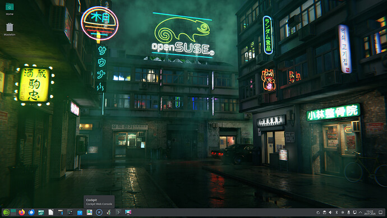This screenshot has width=387, height=218.
Task: Launch Firefox from the taskbar
Action: [22, 212]
